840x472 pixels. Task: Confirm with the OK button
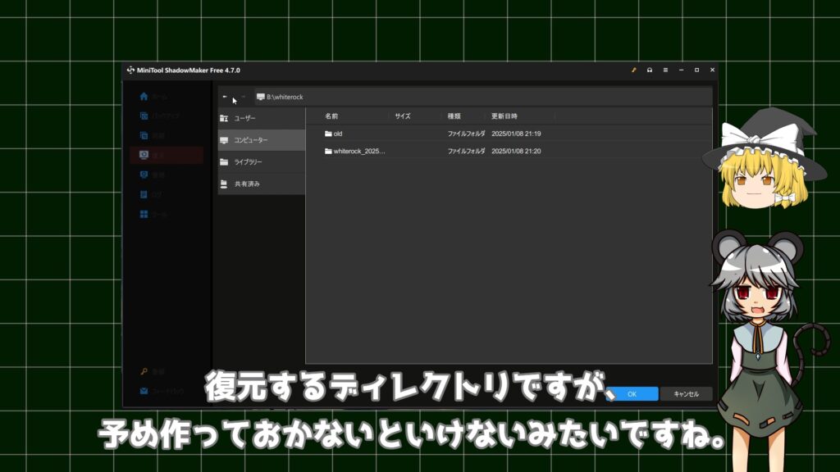click(x=632, y=394)
